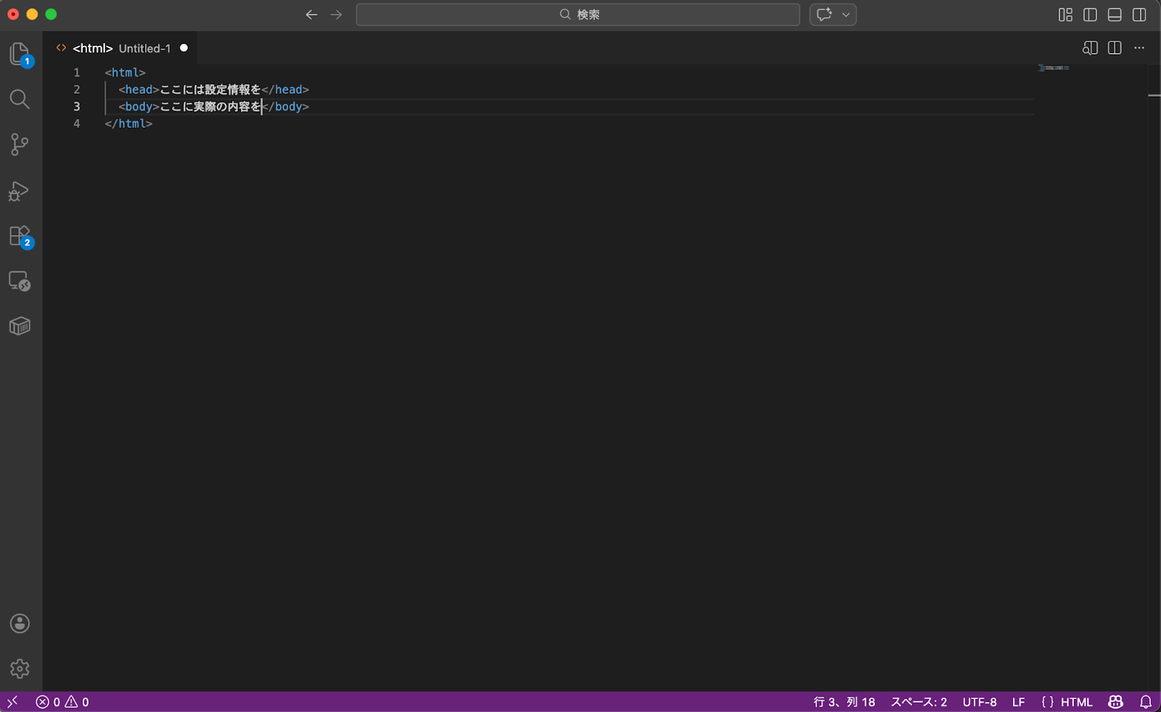
Task: Toggle the bottom panel visibility
Action: [1114, 15]
